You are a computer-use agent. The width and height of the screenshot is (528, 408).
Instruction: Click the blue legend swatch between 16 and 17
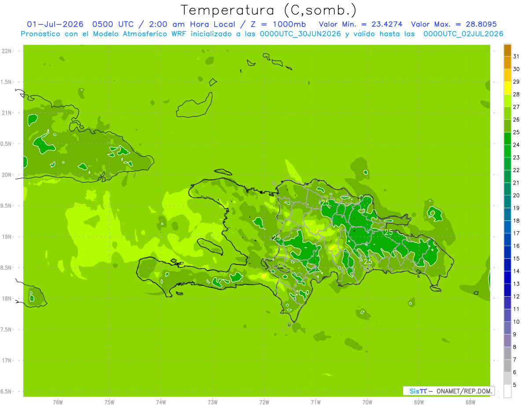tap(507, 239)
